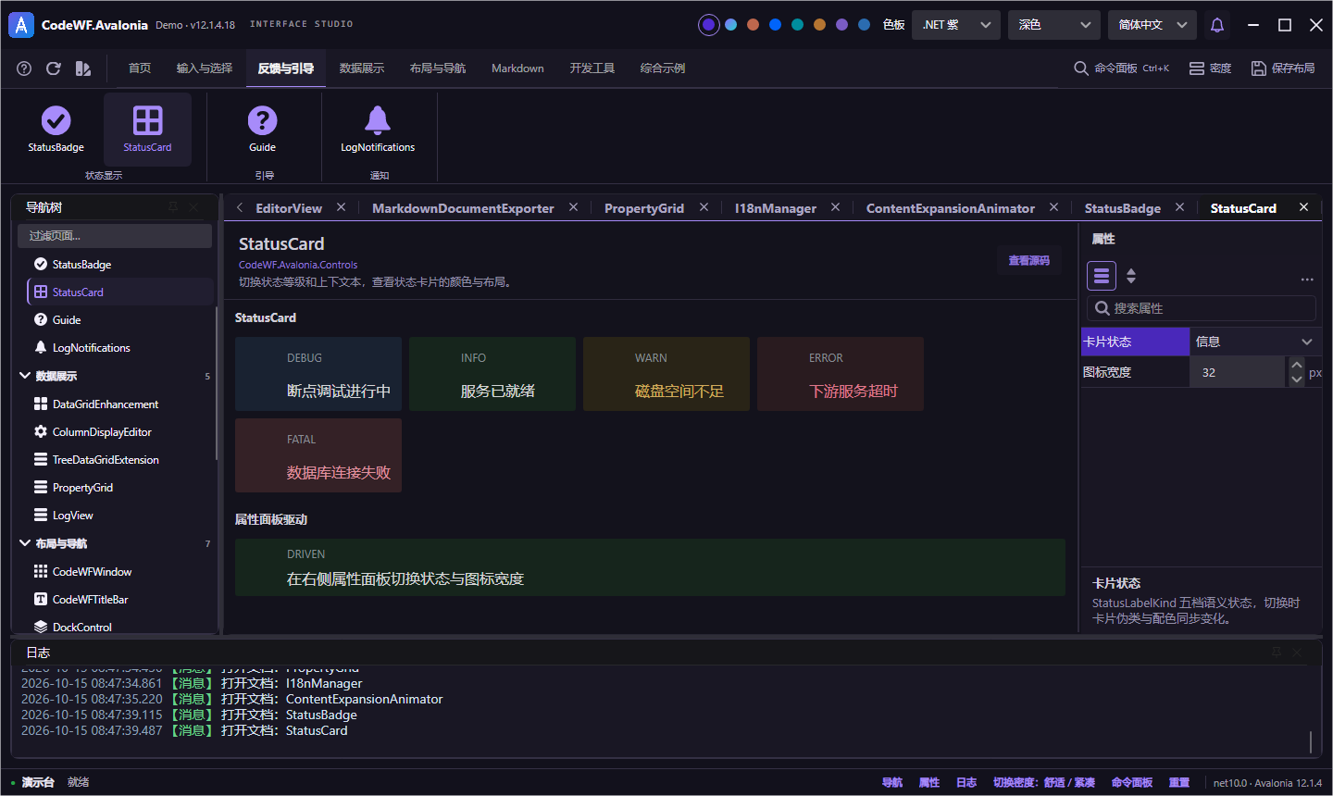The image size is (1333, 796).
Task: Click 重置 in the status bar
Action: [x=1179, y=783]
